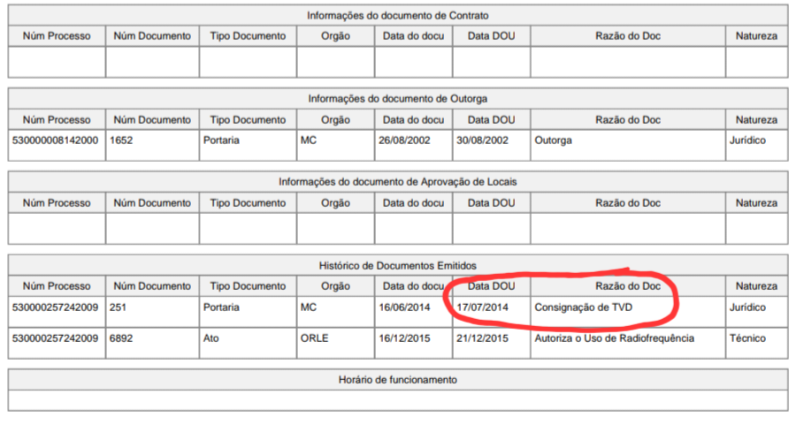Click process number 530000008142000
Screen dimensions: 796x425
tap(56, 140)
